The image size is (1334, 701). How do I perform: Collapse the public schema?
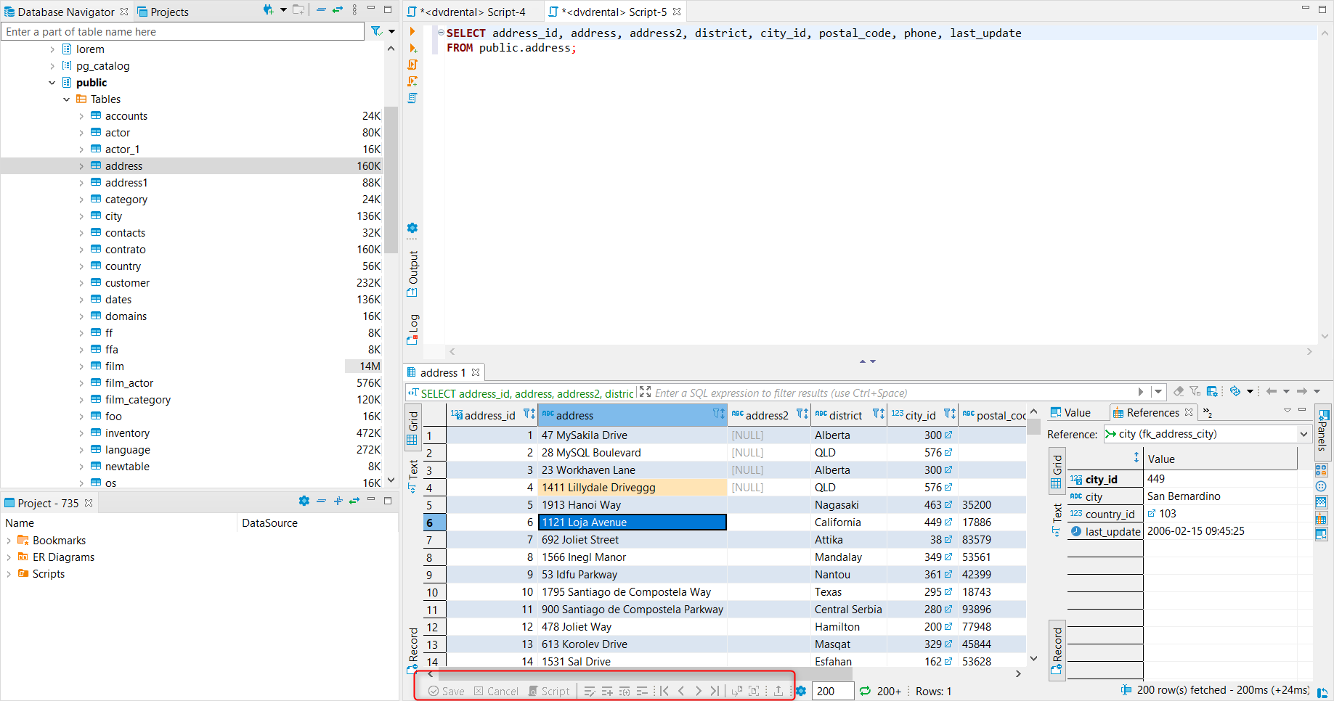pyautogui.click(x=52, y=82)
